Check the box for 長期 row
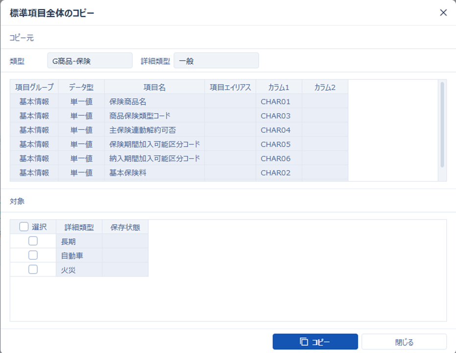This screenshot has width=456, height=353. 33,241
